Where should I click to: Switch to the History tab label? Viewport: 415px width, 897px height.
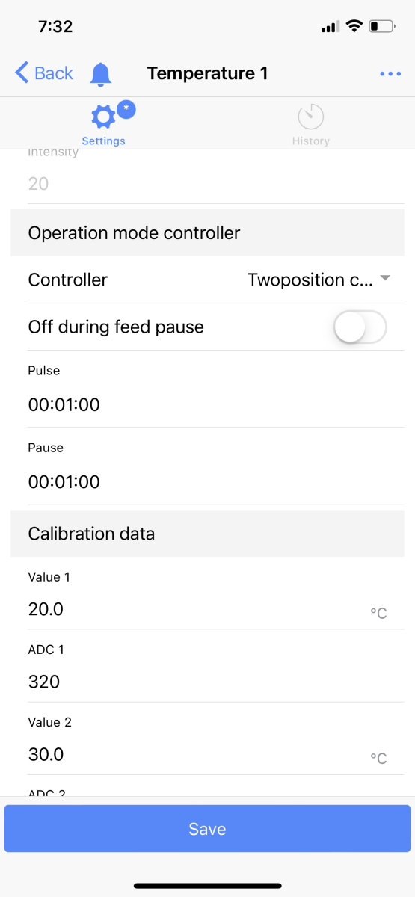311,141
